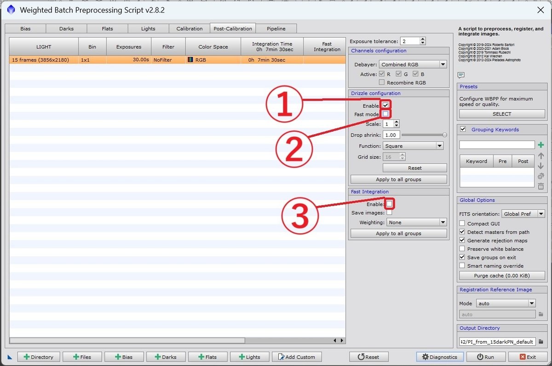Apply Fast Integration to all groups
The width and height of the screenshot is (552, 366).
coord(398,233)
